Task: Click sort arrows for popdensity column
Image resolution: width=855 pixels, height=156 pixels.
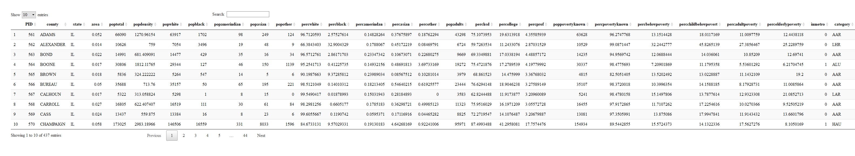Action: [x=155, y=24]
